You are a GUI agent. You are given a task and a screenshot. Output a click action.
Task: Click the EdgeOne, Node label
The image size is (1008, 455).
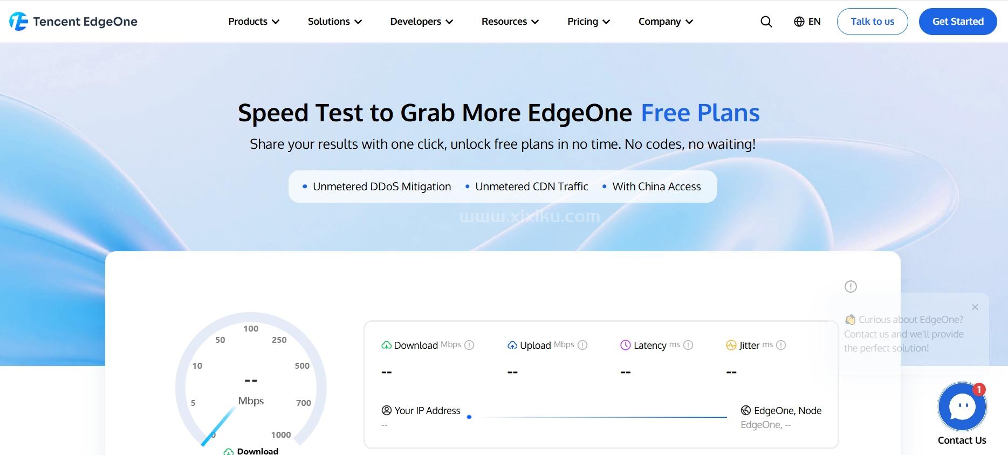tap(787, 411)
